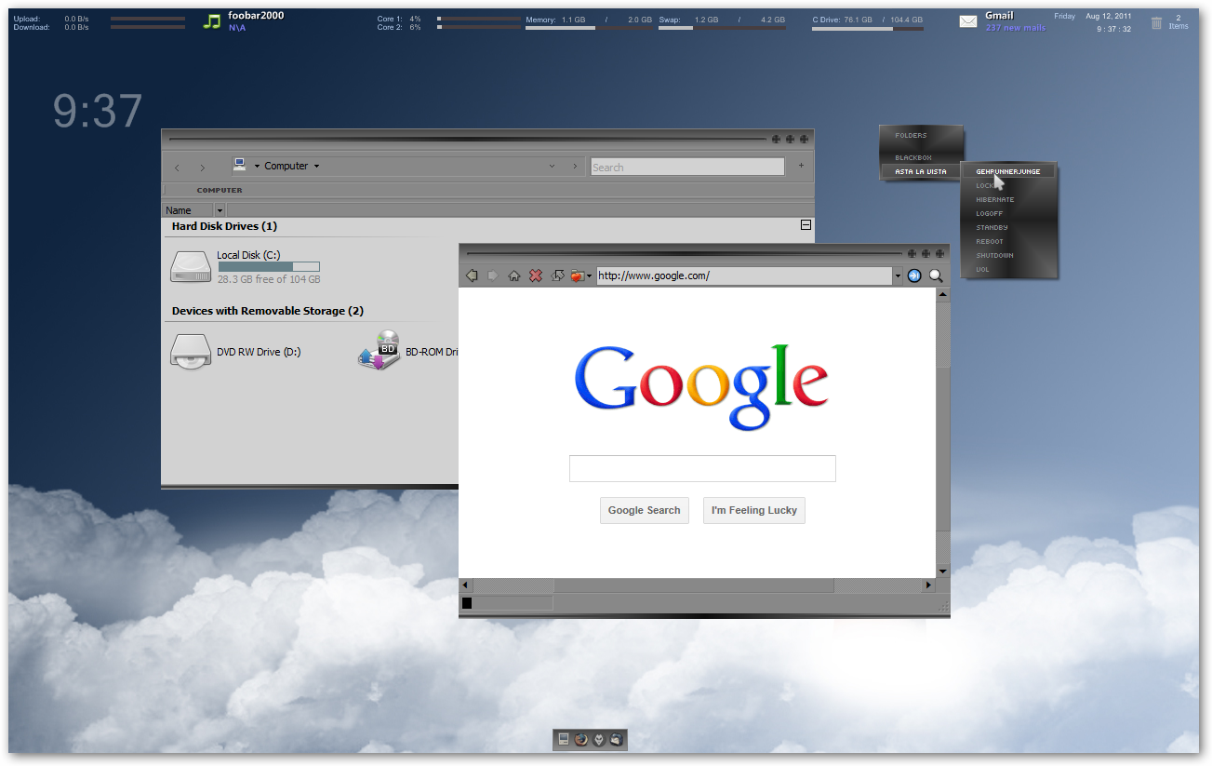1212x766 pixels.
Task: Click the Google Search button
Action: tap(645, 510)
